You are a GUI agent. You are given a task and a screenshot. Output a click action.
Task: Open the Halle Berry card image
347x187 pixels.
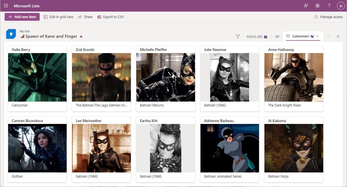pos(37,77)
